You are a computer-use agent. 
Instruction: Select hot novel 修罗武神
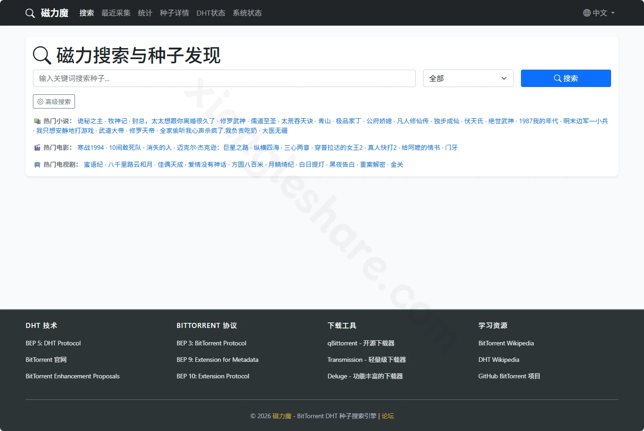(233, 121)
